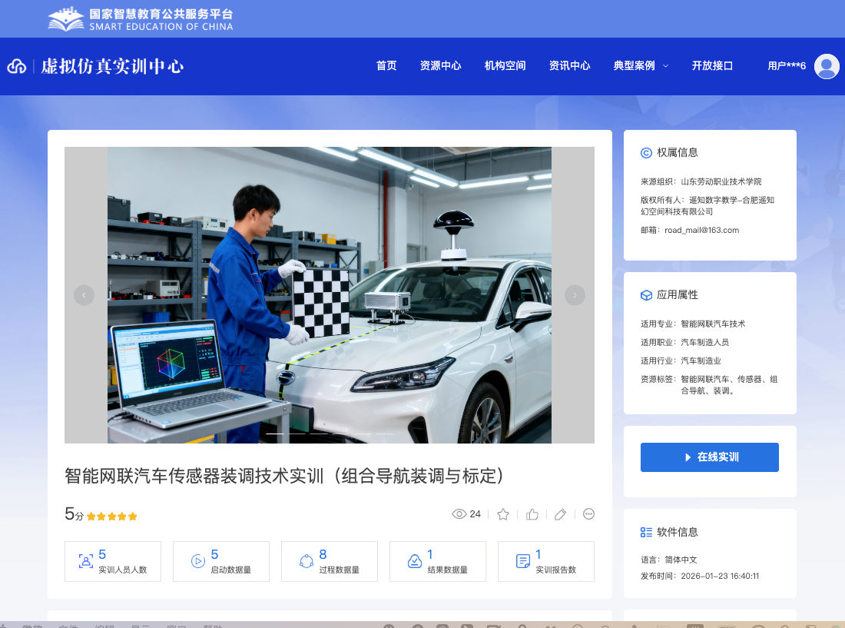
Task: Click the car calibration carousel image
Action: [329, 295]
